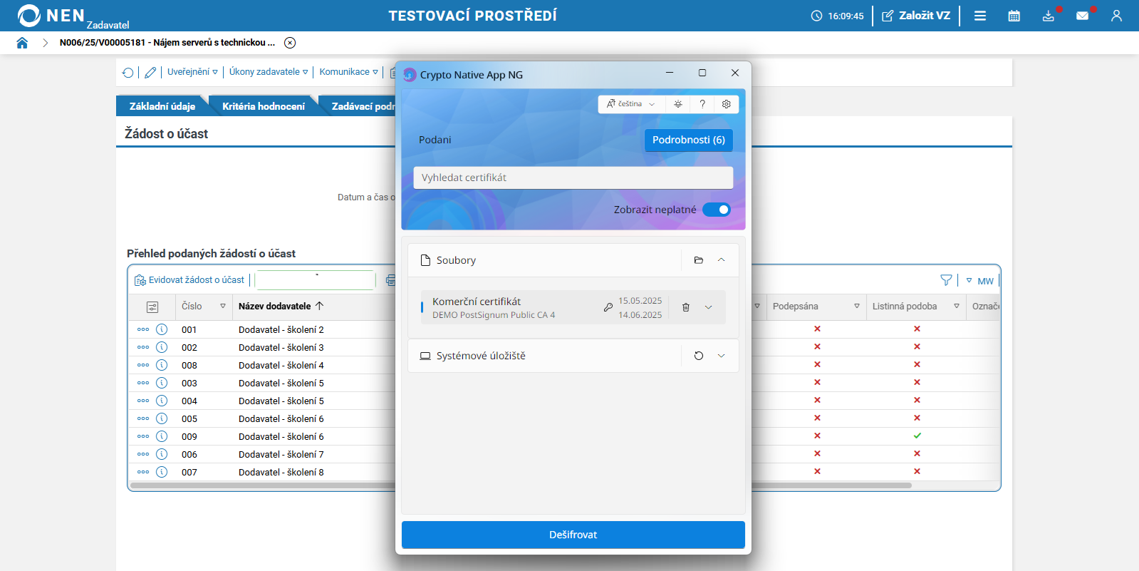Open help question mark in Crypto app
This screenshot has height=571, width=1139.
702,104
